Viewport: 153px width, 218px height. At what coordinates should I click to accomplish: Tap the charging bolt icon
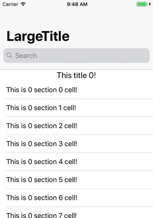point(150,4)
